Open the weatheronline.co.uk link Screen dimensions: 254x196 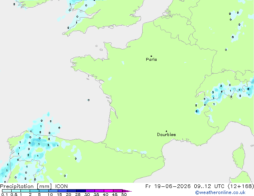(220, 193)
